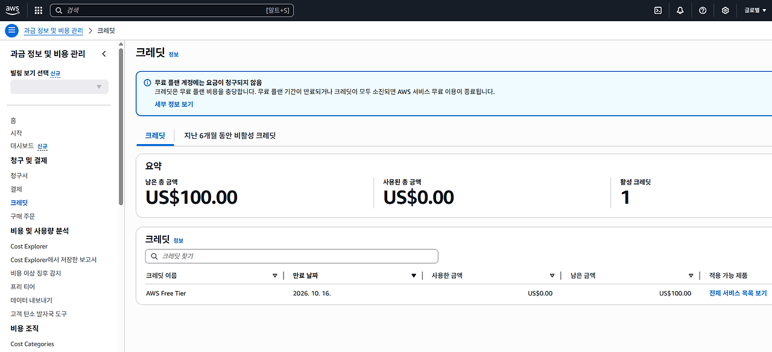Image resolution: width=772 pixels, height=352 pixels.
Task: Click 세부 정보 보기 link in banner
Action: click(x=174, y=104)
